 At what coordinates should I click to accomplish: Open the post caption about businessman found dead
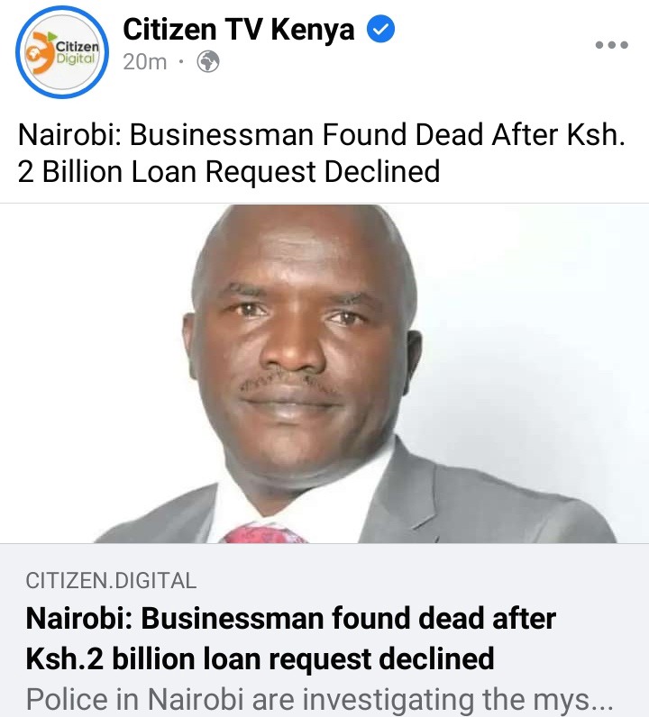pyautogui.click(x=321, y=153)
